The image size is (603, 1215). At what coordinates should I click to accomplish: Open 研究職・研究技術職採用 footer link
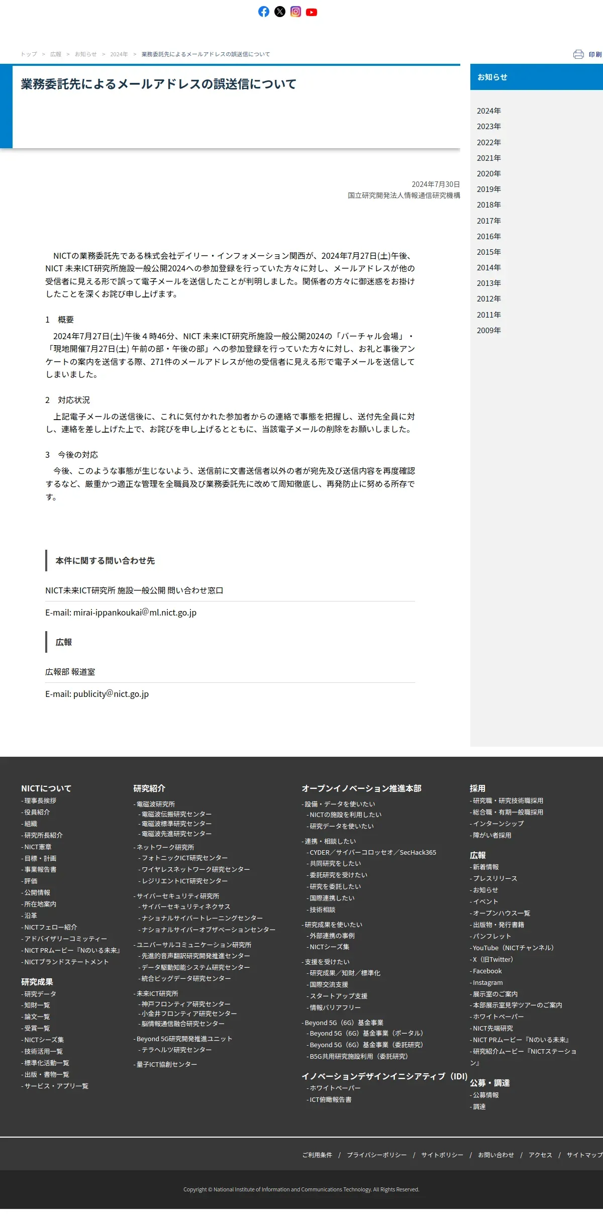pyautogui.click(x=508, y=801)
